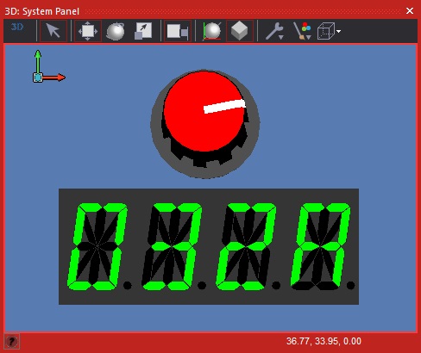Click the wireframe cube icon

326,31
